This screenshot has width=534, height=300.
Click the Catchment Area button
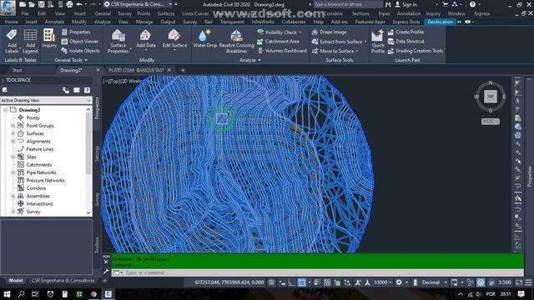pyautogui.click(x=278, y=42)
